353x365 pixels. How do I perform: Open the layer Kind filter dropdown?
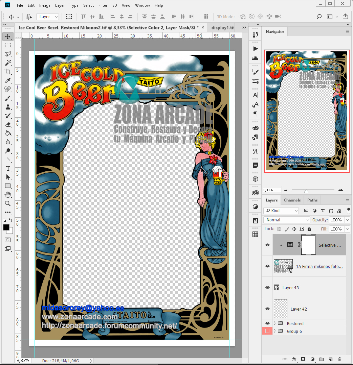point(281,211)
